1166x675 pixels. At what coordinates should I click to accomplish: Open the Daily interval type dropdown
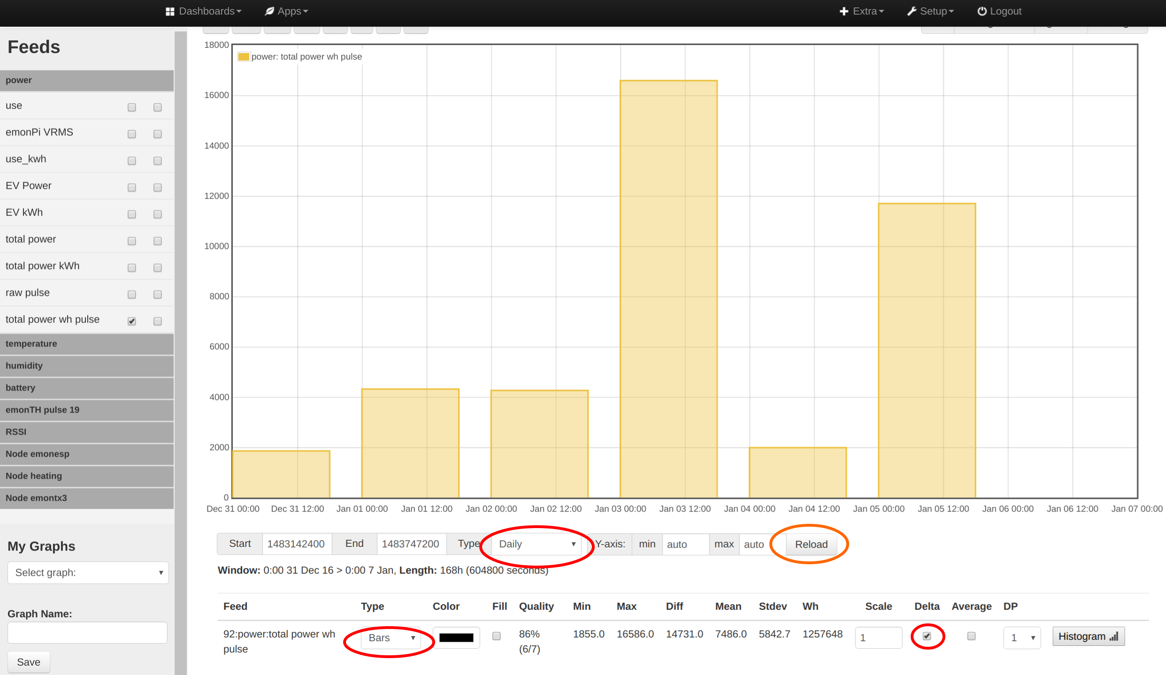537,544
